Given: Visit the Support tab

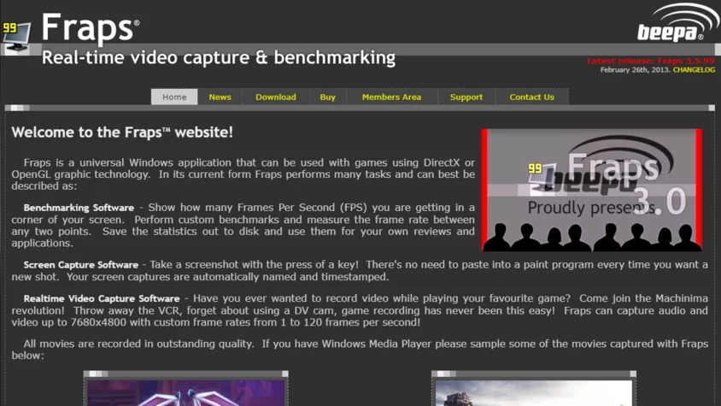Looking at the screenshot, I should (x=466, y=97).
